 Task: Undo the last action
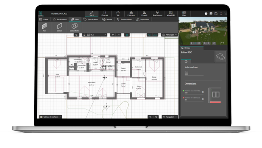113,35
